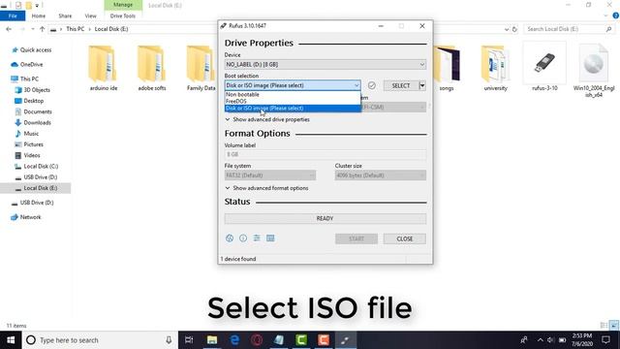Switch to the Home ribbon tab

[x=39, y=16]
